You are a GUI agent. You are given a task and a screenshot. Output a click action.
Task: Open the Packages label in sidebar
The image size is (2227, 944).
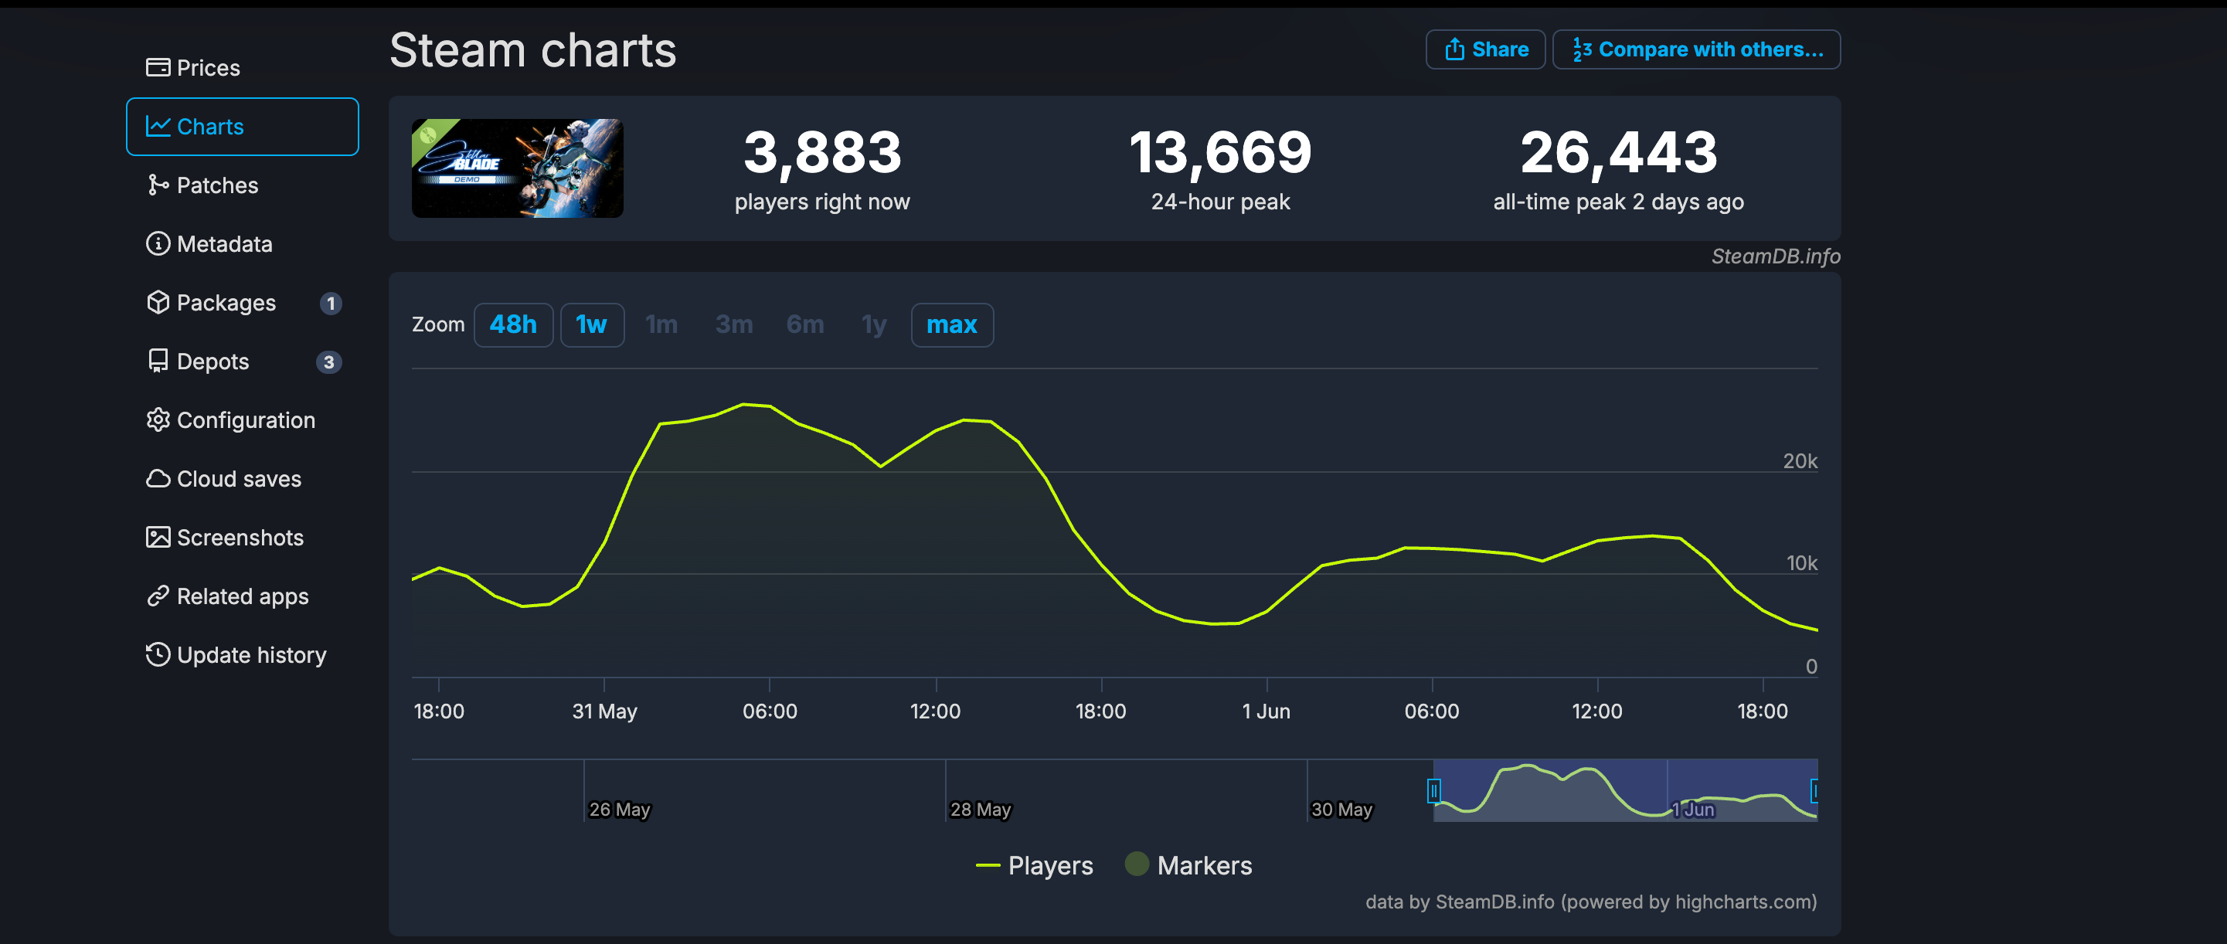click(x=226, y=303)
